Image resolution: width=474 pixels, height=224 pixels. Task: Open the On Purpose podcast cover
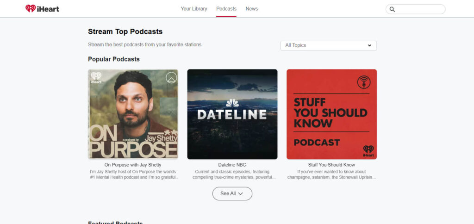(133, 114)
